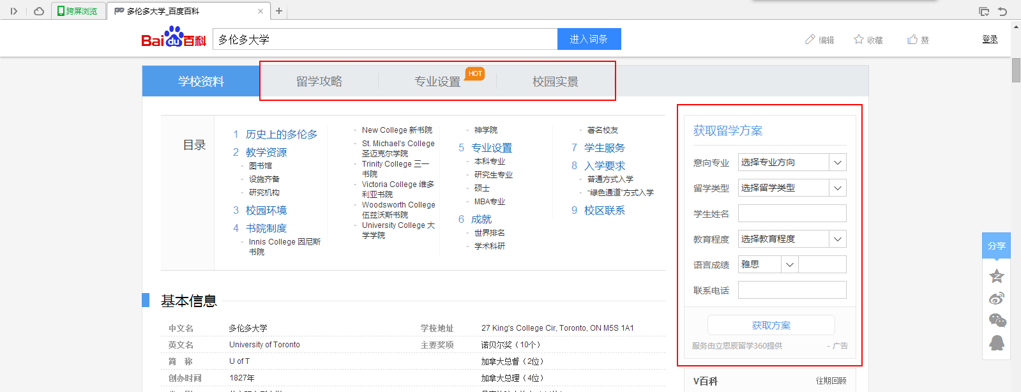Click the undo closed tab arrow icon

[x=1002, y=11]
